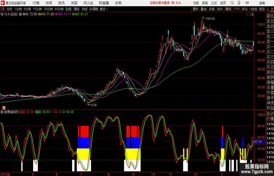The height and width of the screenshot is (176, 274).
Task: Open the 公式 menu
Action: point(214,3)
